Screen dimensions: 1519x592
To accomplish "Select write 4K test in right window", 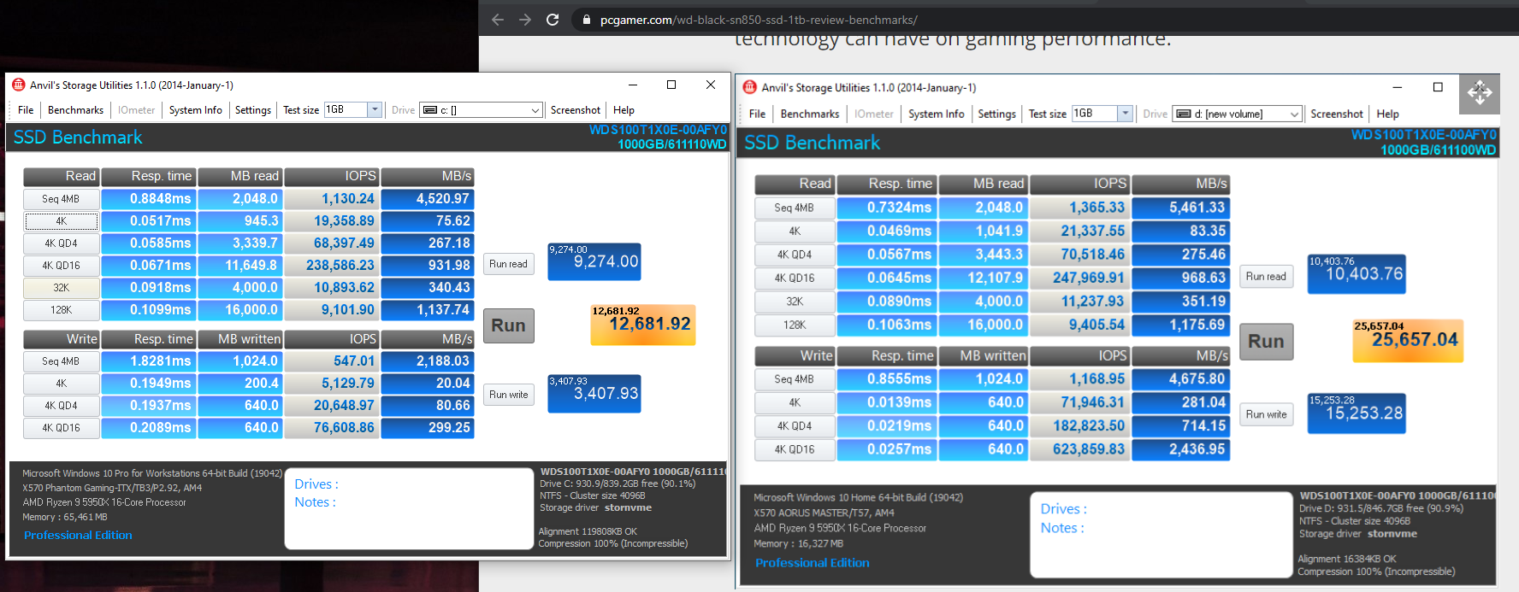I will tap(795, 402).
